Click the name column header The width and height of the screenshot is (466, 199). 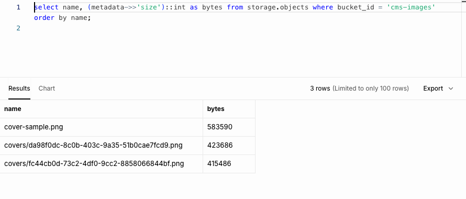[x=102, y=109]
